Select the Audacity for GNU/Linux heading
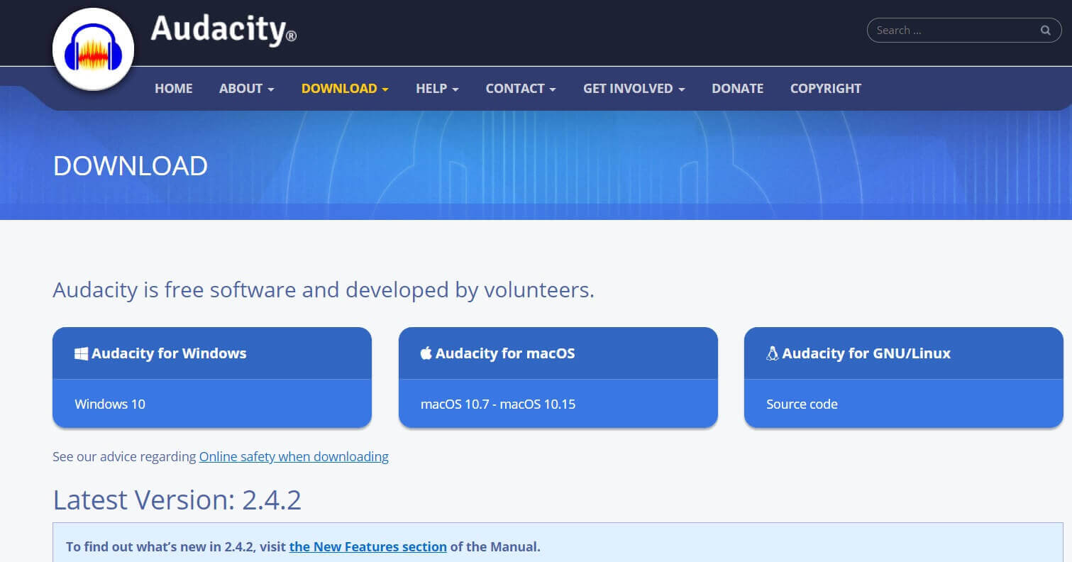 click(866, 353)
